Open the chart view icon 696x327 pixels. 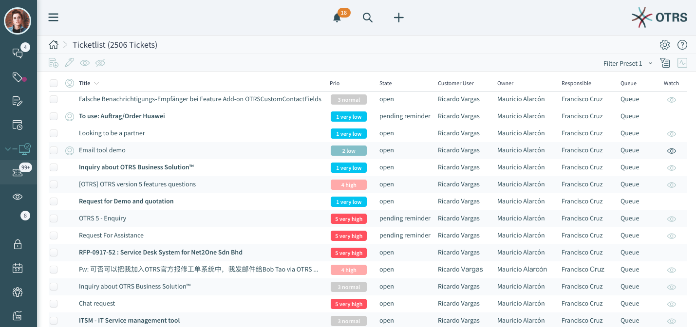click(682, 63)
